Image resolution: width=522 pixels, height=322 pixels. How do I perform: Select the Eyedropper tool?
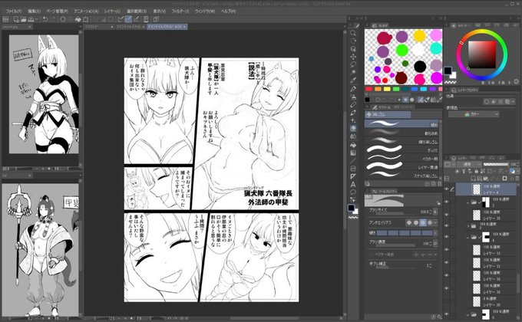(353, 80)
